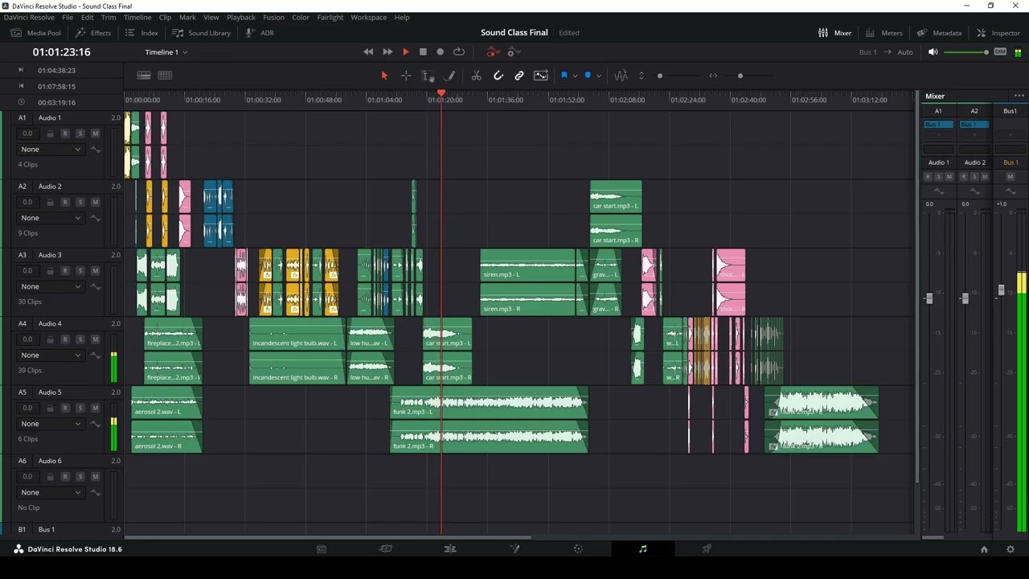Screen dimensions: 1029x579
Task: Switch to the Fairlight page music note icon
Action: pos(642,549)
